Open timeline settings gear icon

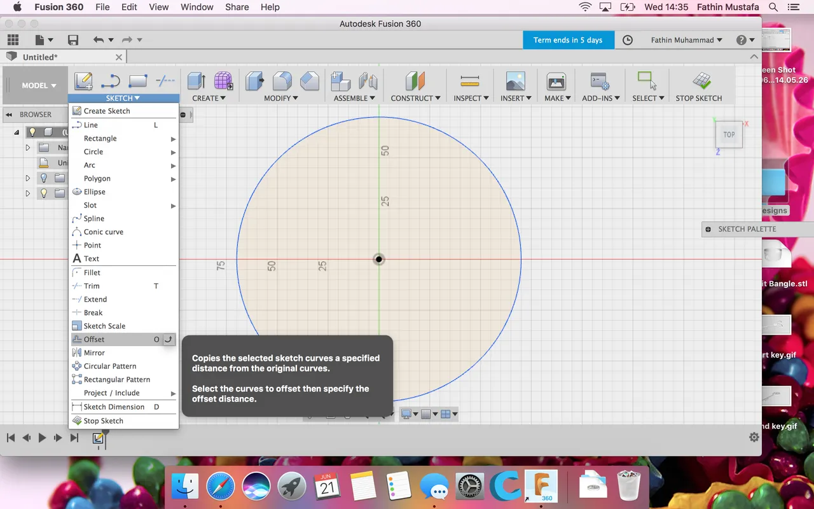pos(754,437)
